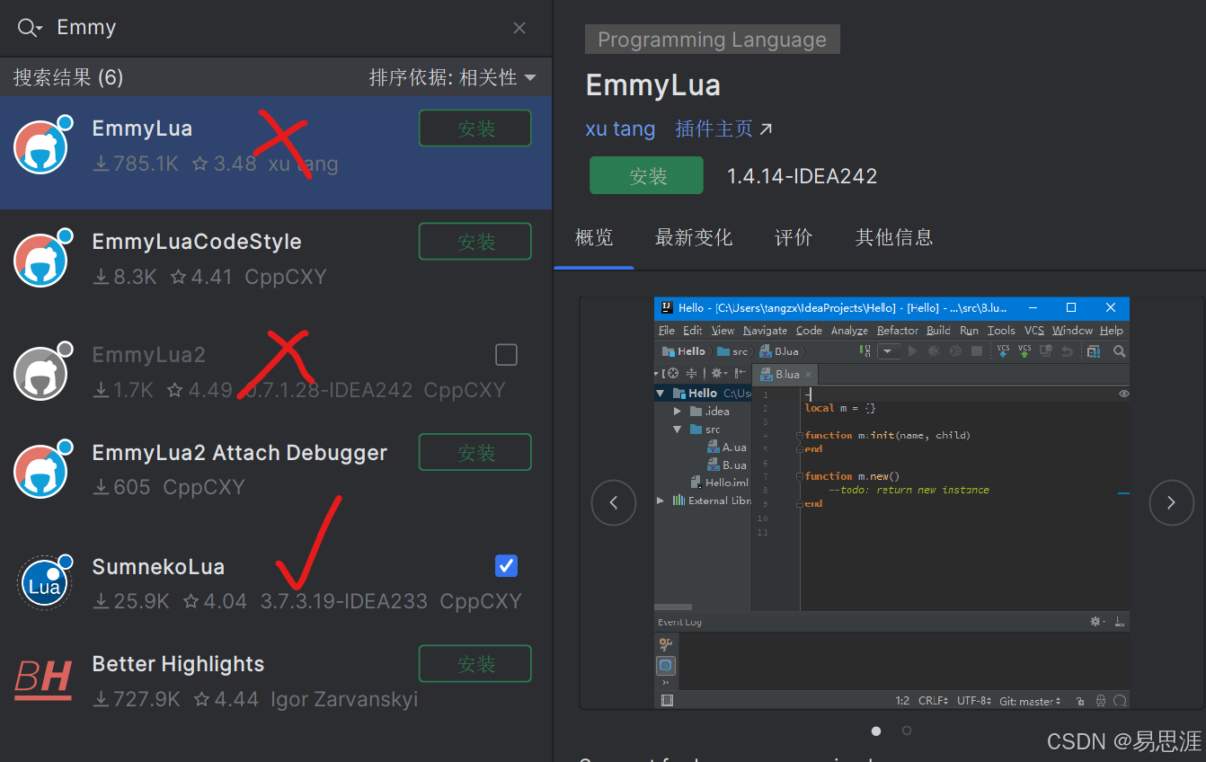Viewport: 1206px width, 762px height.
Task: Click version text 1.4.14-IDEA242
Action: pos(802,176)
